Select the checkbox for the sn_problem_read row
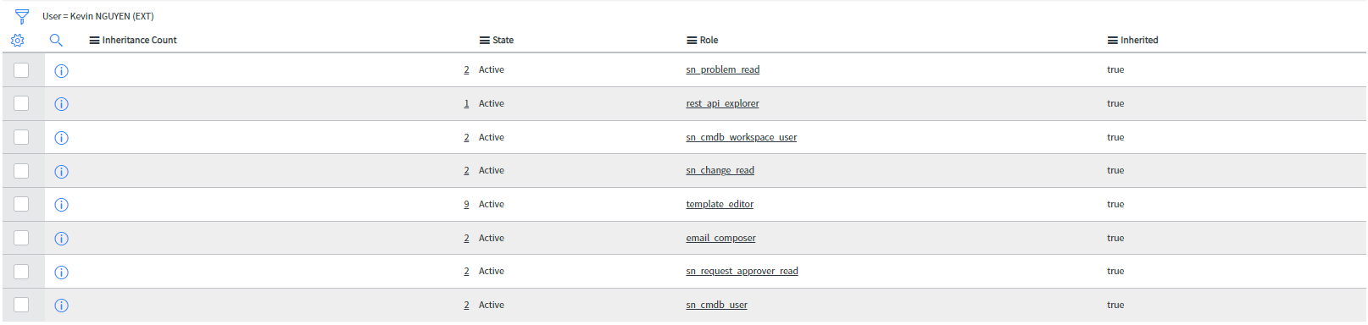Screen dimensions: 1368x325 21,69
